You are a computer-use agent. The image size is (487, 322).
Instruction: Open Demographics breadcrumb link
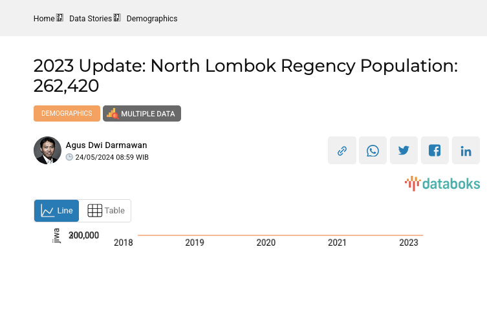point(152,19)
